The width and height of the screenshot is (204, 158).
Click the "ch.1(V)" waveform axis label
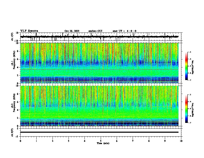(x=12, y=37)
